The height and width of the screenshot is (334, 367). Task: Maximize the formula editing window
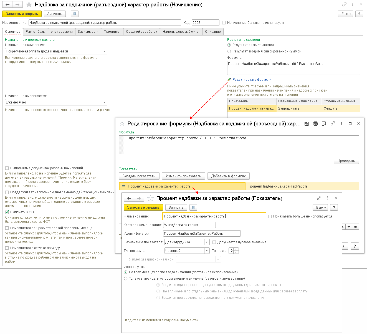coord(350,124)
